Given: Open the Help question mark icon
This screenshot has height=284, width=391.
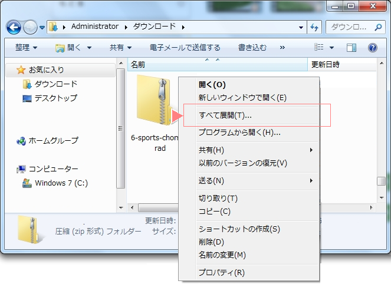Looking at the screenshot, I should [x=372, y=47].
